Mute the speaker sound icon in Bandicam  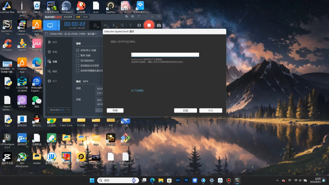point(106,25)
